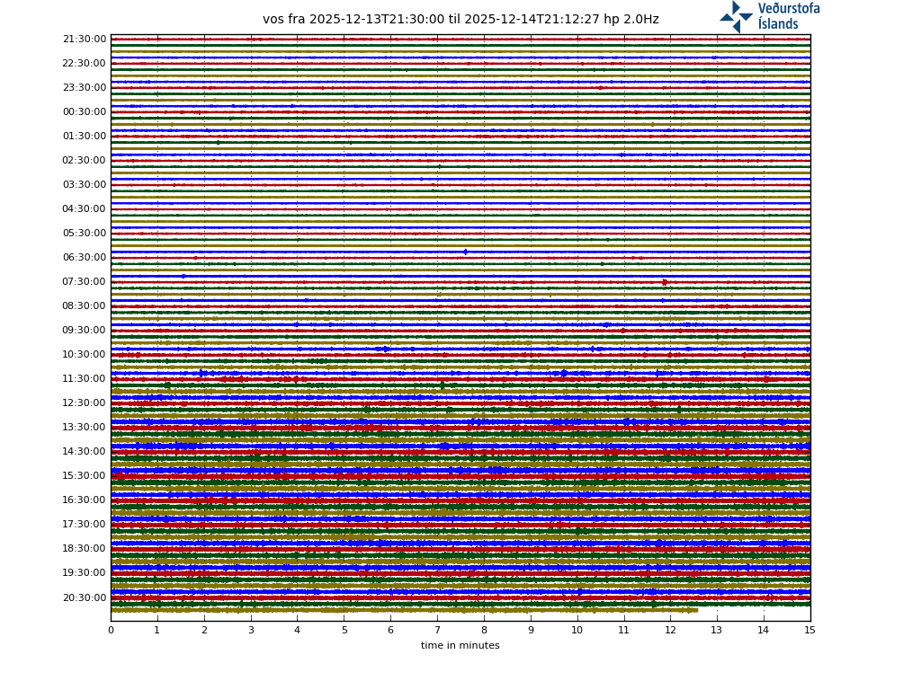Select the 17:30:00 row label
Screen dimensions: 921x690
click(85, 525)
